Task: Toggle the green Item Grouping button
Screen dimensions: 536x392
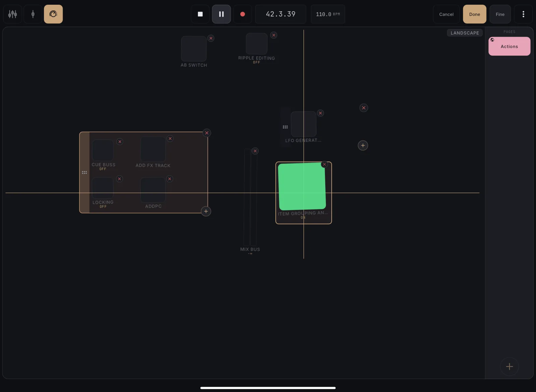Action: pos(302,186)
